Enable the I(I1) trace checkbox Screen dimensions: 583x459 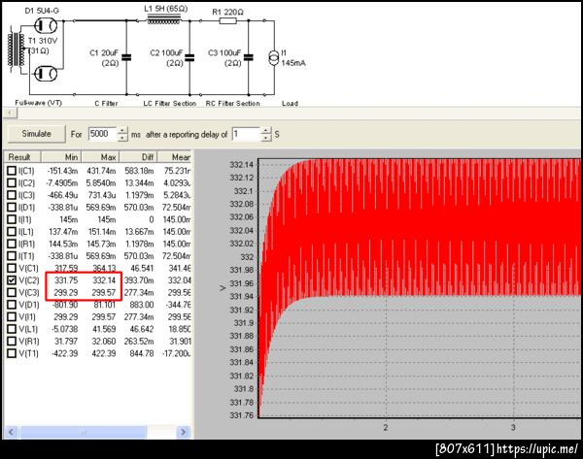(x=12, y=219)
